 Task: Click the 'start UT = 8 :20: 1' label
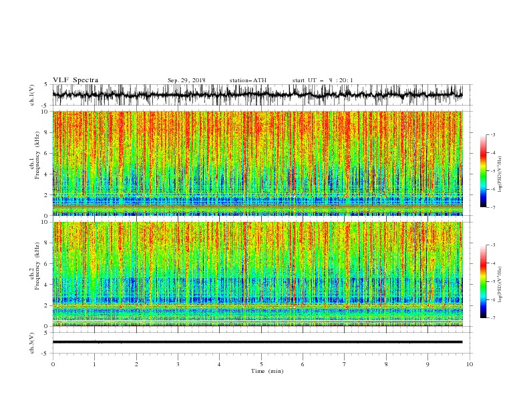click(x=323, y=80)
